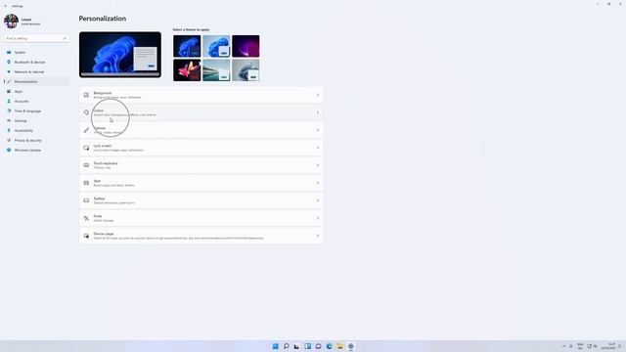The width and height of the screenshot is (626, 352).
Task: Click the Start row icon
Action: [x=86, y=183]
